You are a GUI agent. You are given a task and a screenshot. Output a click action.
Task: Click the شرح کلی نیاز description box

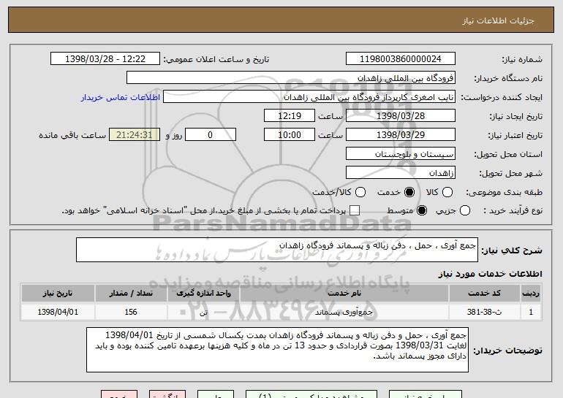277,250
